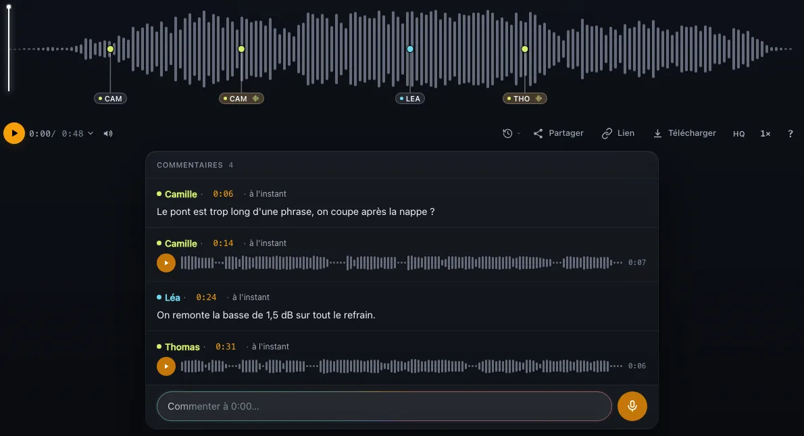Open the version history clock icon
804x436 pixels.
click(x=507, y=133)
